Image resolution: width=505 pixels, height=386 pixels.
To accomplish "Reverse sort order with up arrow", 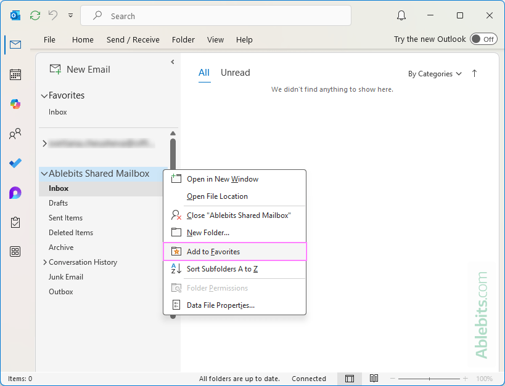I will (x=474, y=74).
